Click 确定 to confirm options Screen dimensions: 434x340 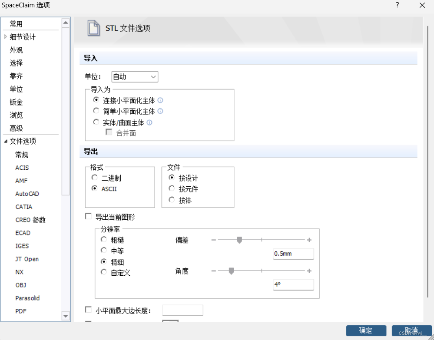tap(366, 330)
